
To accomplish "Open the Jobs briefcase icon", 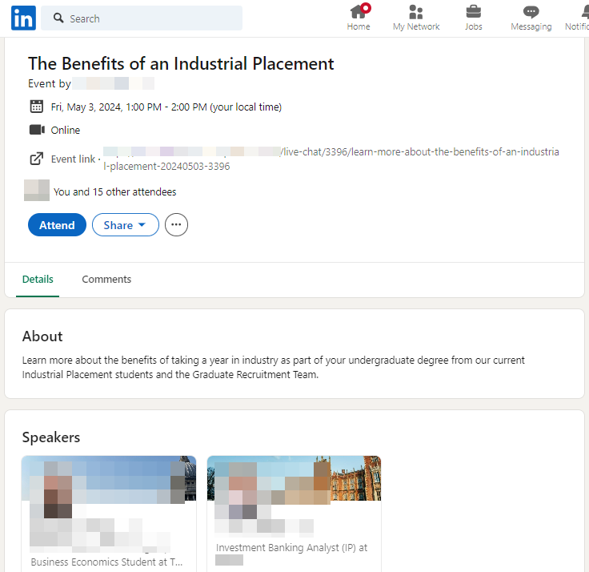I will 473,12.
